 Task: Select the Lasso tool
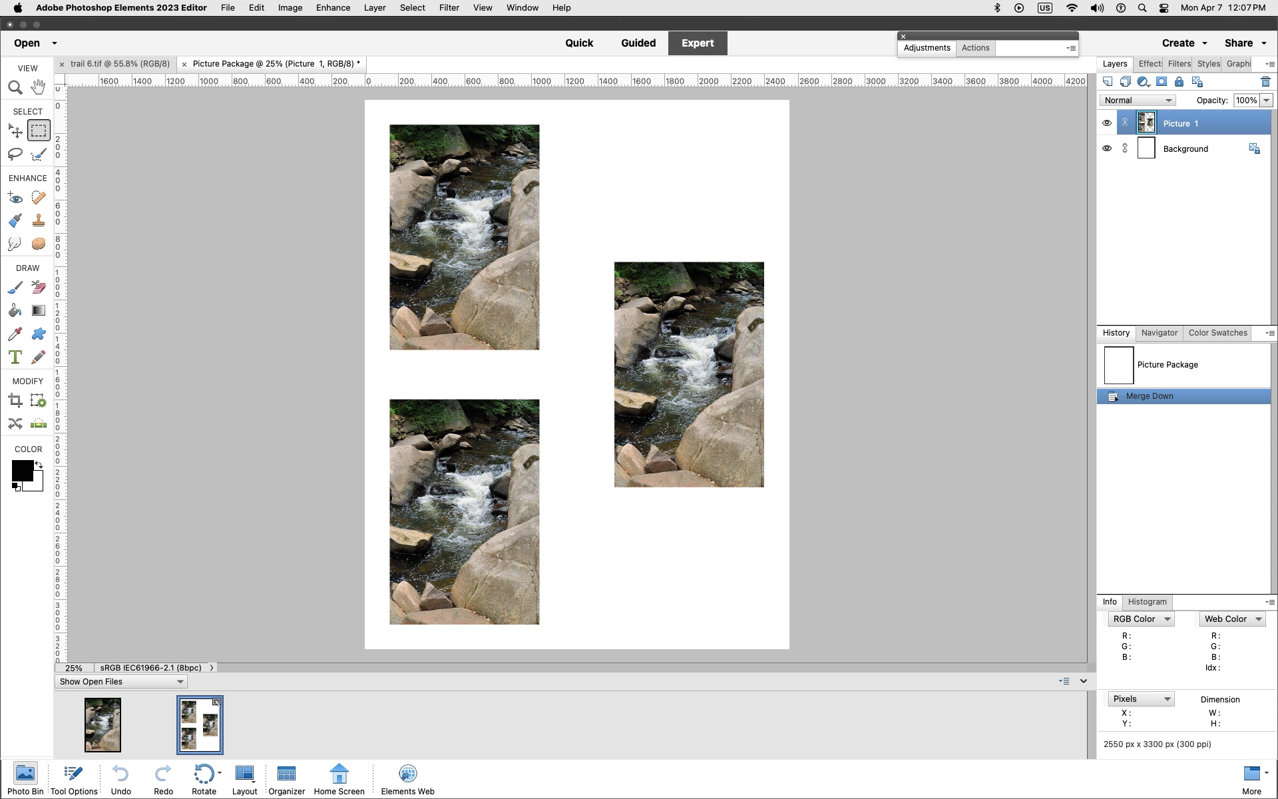15,154
